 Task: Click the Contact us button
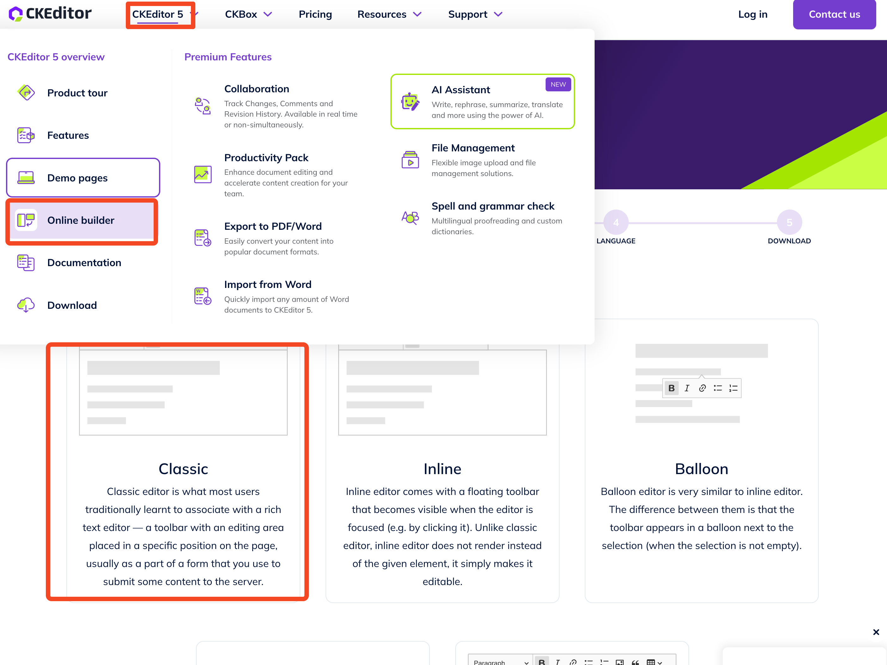click(x=834, y=15)
